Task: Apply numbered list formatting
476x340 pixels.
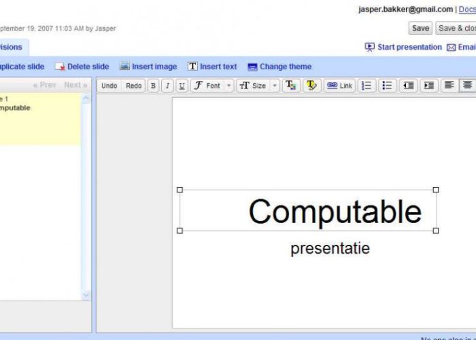Action: (367, 86)
